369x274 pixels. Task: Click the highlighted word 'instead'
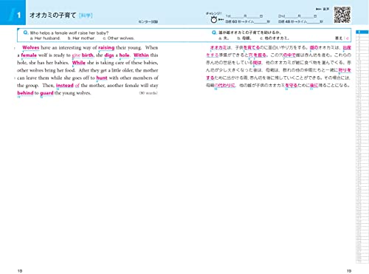click(65, 86)
